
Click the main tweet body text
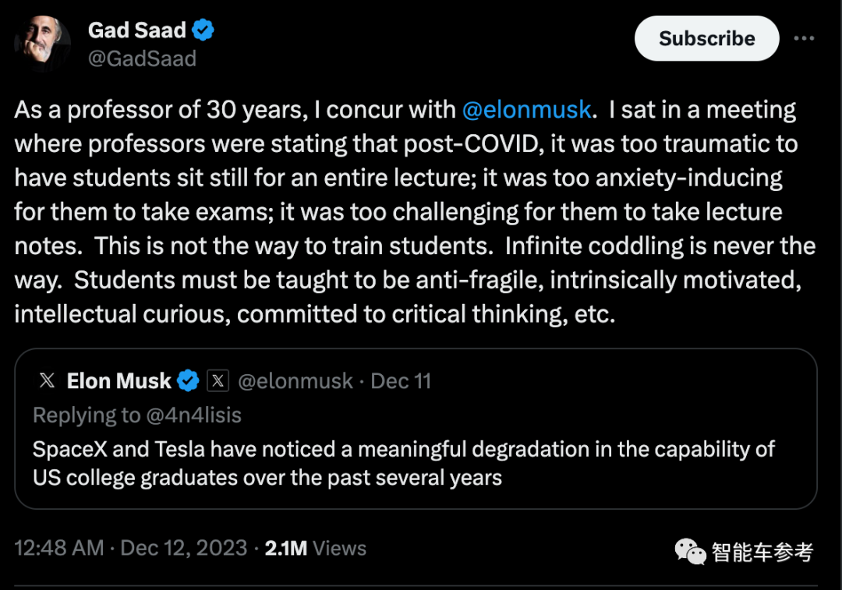click(x=415, y=211)
